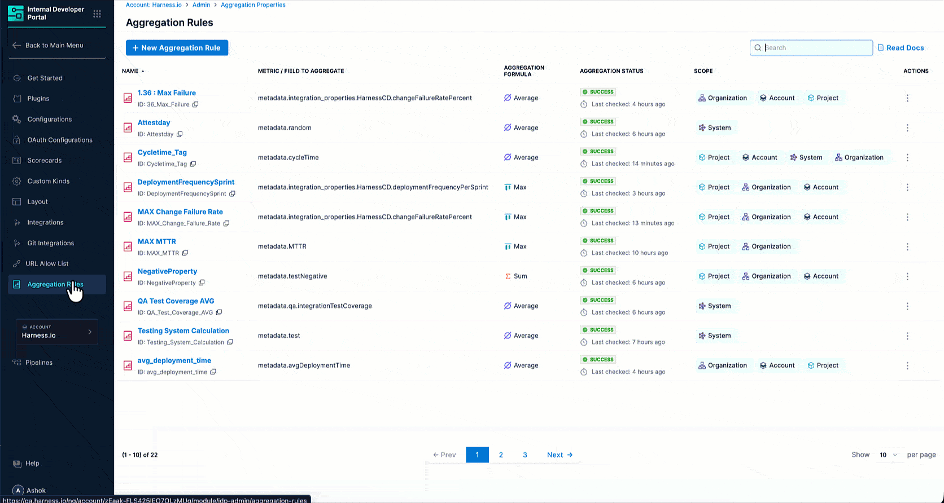Open actions menu for MAX MTTR rule
Viewport: 944px width, 503px height.
[907, 247]
